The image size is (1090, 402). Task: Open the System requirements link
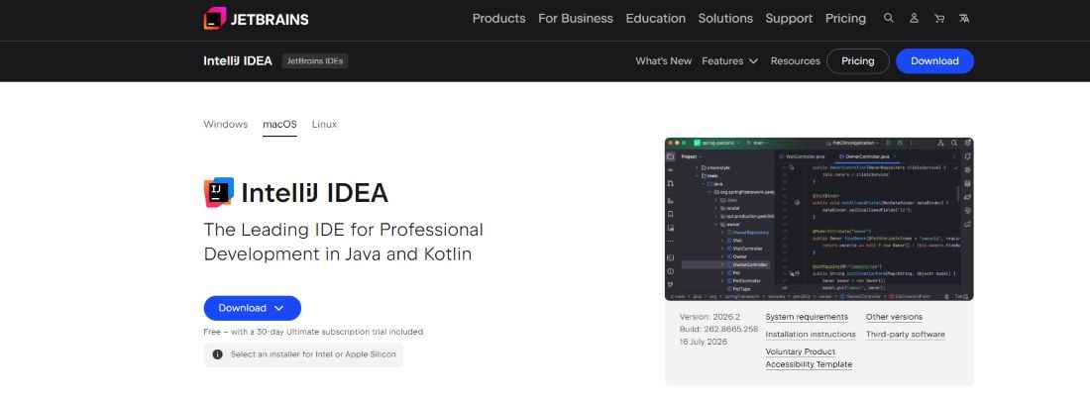click(807, 317)
